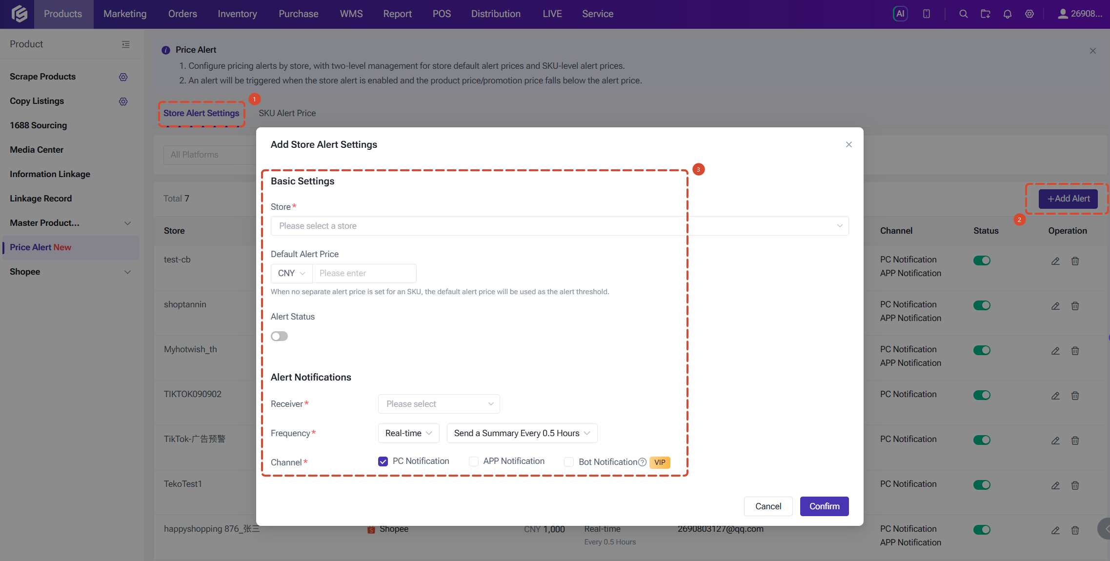Viewport: 1110px width, 561px height.
Task: Open the mobile device icon in header
Action: pyautogui.click(x=926, y=14)
